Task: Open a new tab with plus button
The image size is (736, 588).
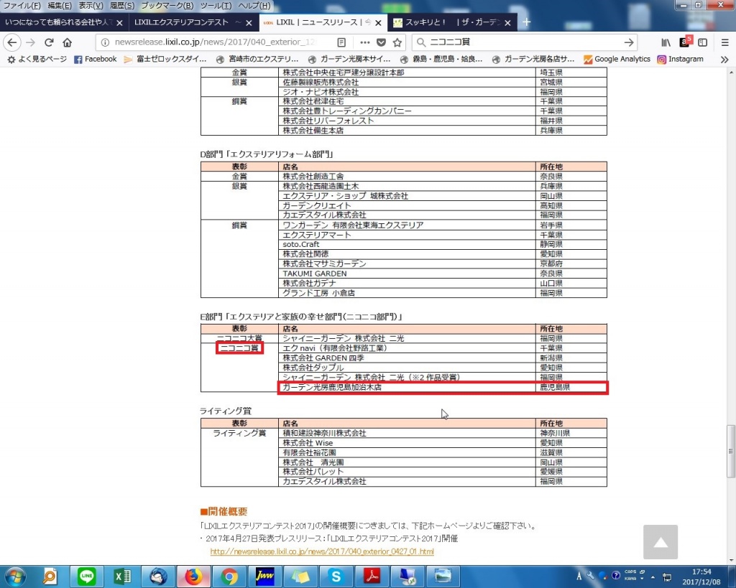Action: click(527, 22)
